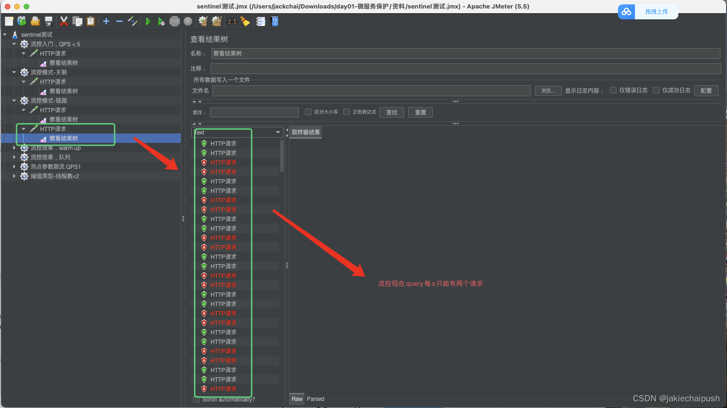727x408 pixels.
Task: Click the Shutdown round x icon
Action: [x=188, y=21]
